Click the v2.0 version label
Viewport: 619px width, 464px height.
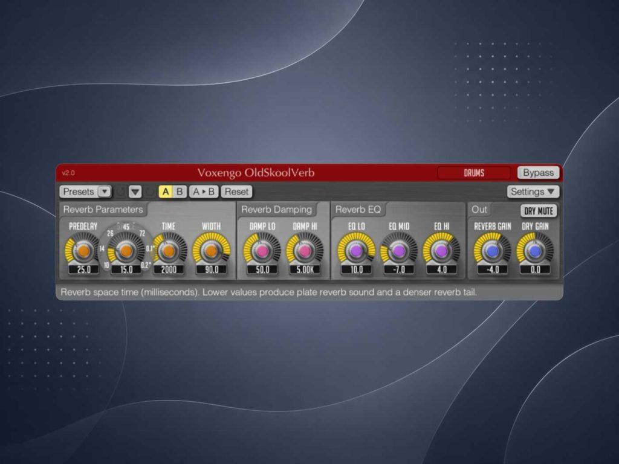[68, 173]
